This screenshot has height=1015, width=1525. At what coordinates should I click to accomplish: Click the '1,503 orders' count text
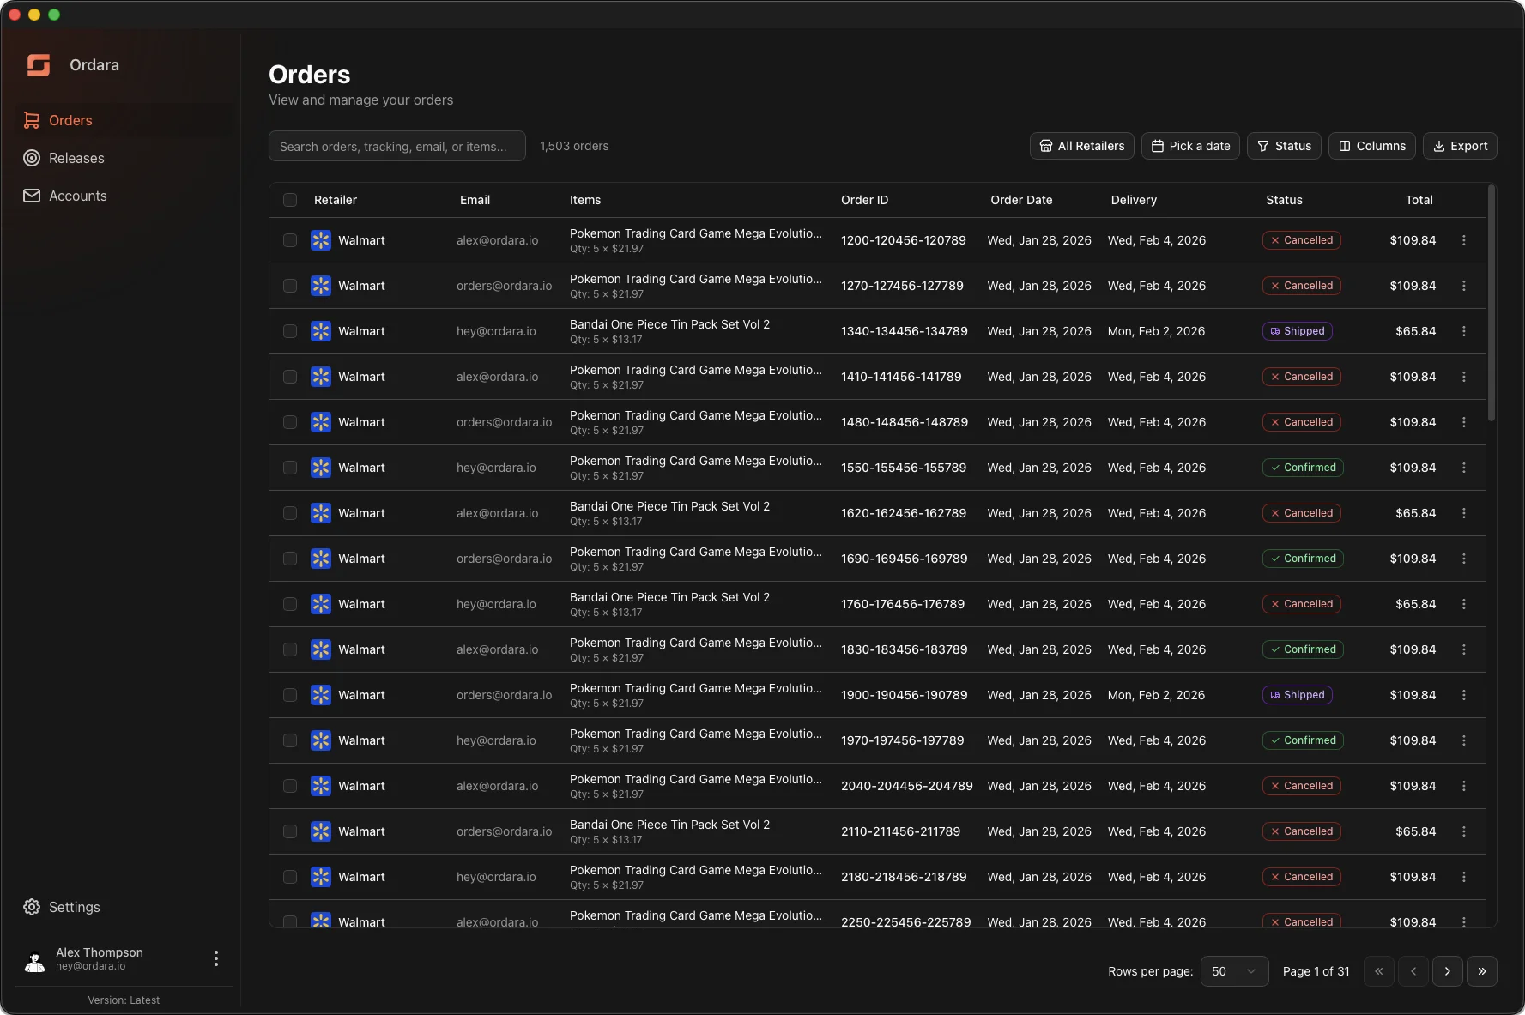coord(574,146)
